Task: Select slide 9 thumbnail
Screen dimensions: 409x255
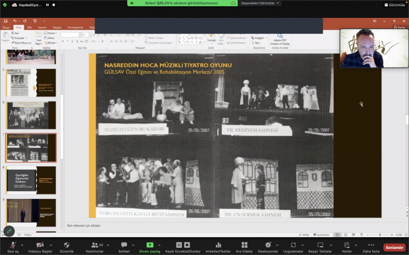Action: [31, 213]
